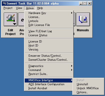The height and width of the screenshot is (96, 105).
Task: Choose Uninstall in the MWOffice submenu
Action: 88,84
